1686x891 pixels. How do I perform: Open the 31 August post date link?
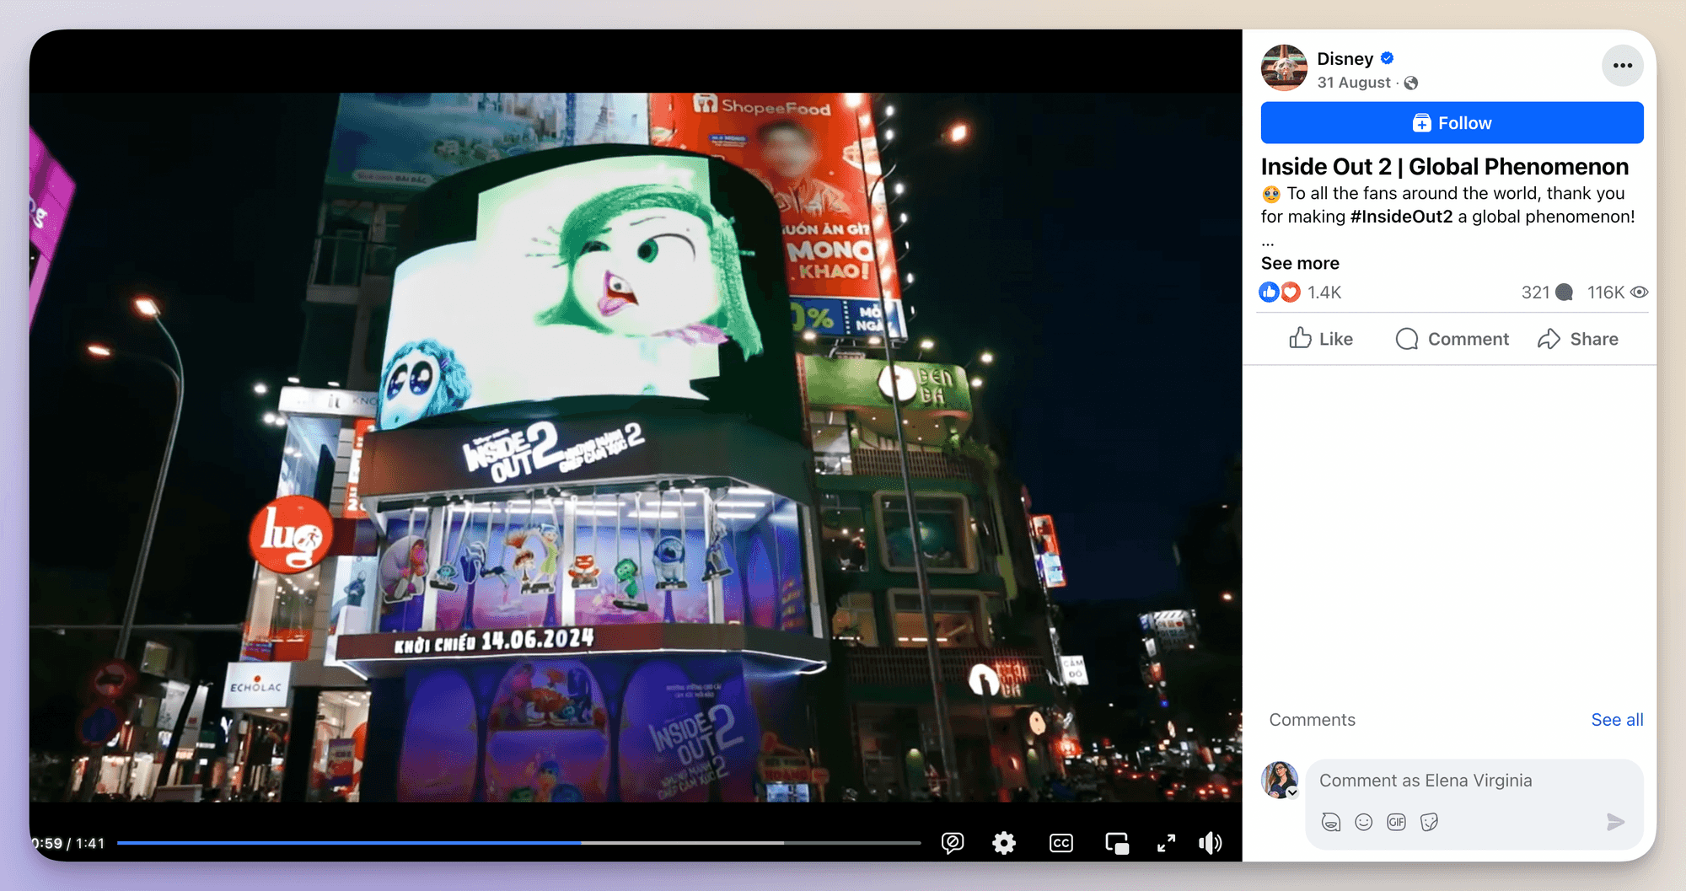tap(1354, 83)
